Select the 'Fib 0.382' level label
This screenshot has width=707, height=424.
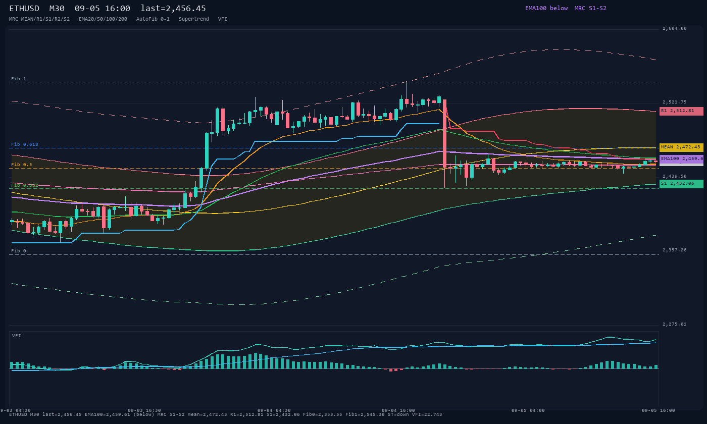coord(25,185)
